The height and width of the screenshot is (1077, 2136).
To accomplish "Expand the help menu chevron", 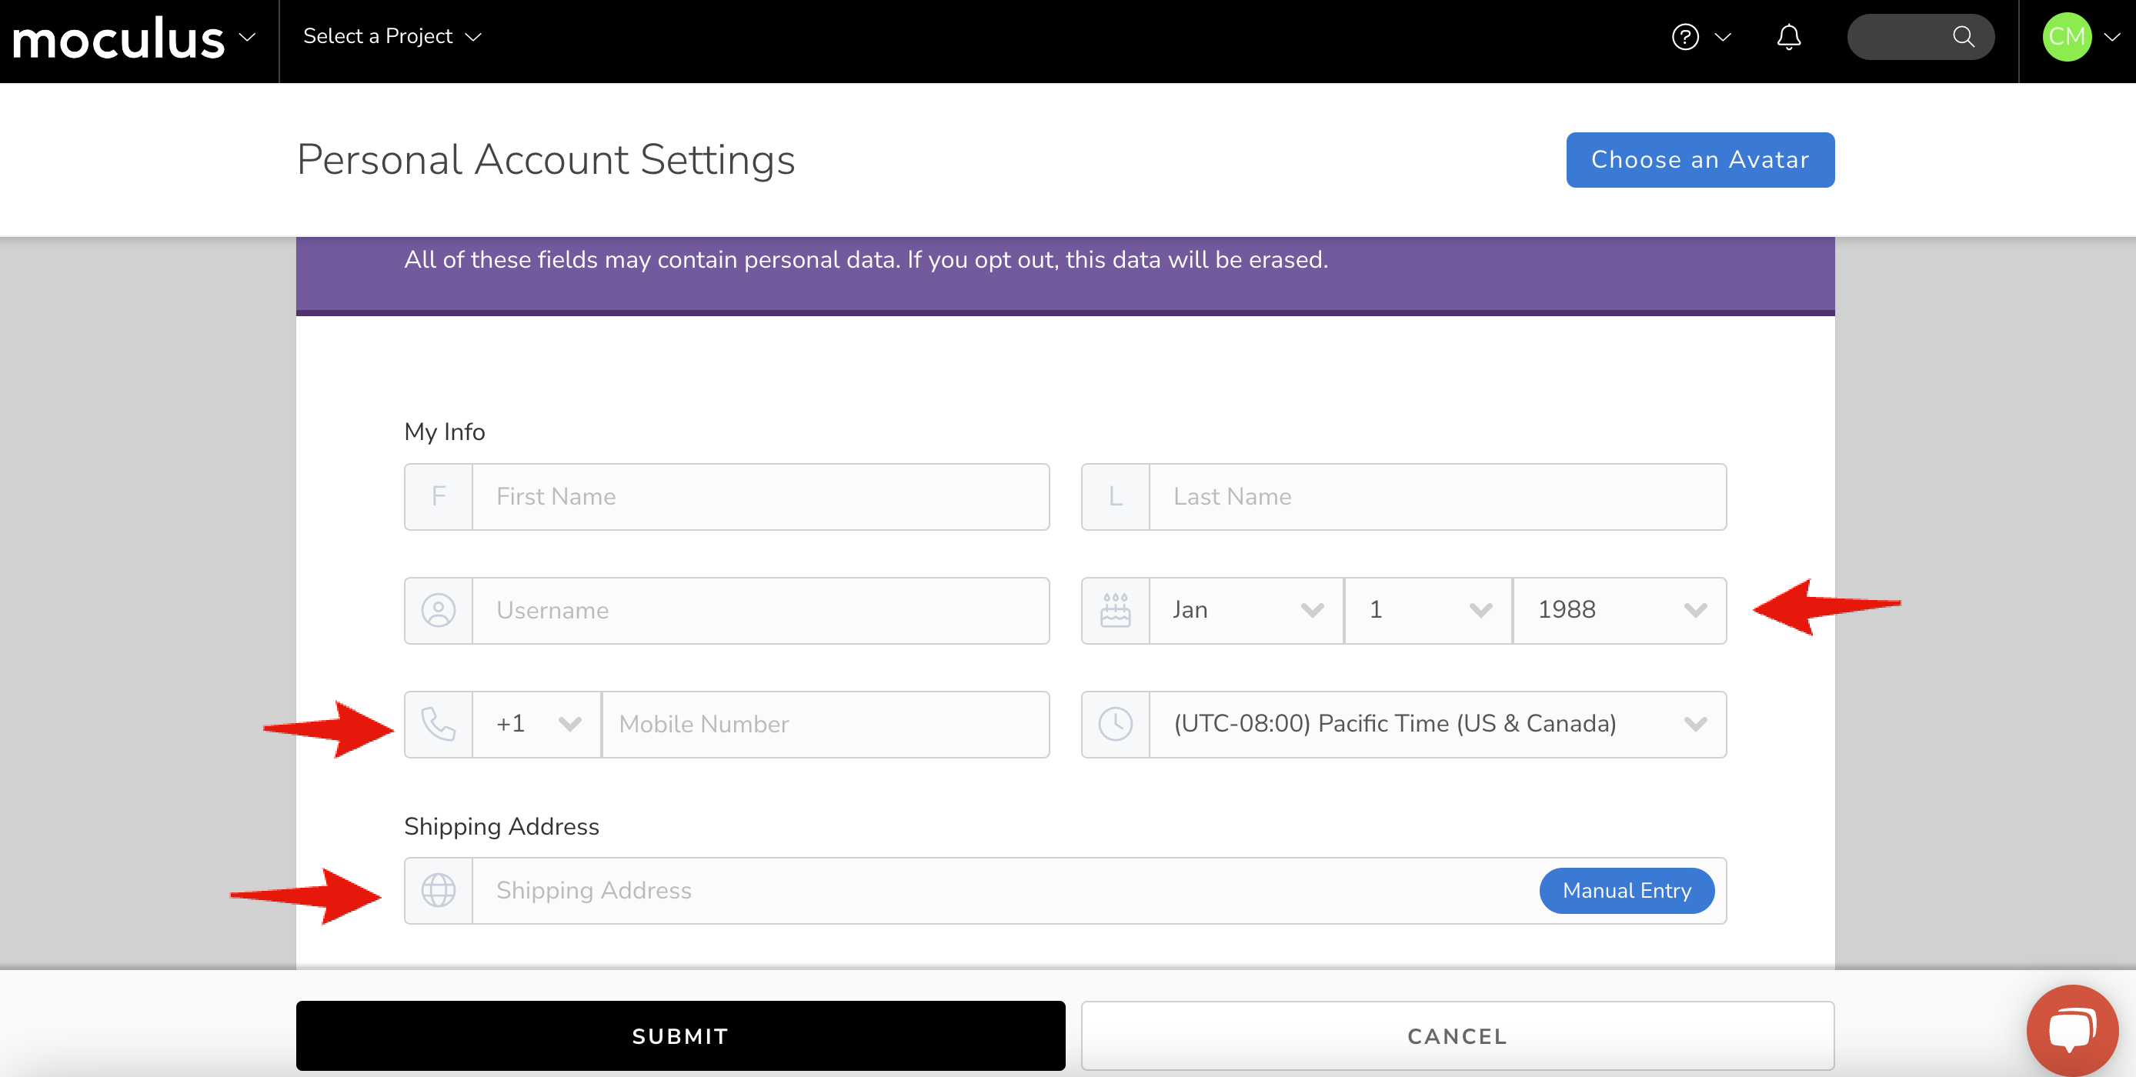I will tap(1723, 37).
